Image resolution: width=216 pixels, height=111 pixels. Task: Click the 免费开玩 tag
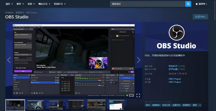click(x=176, y=105)
